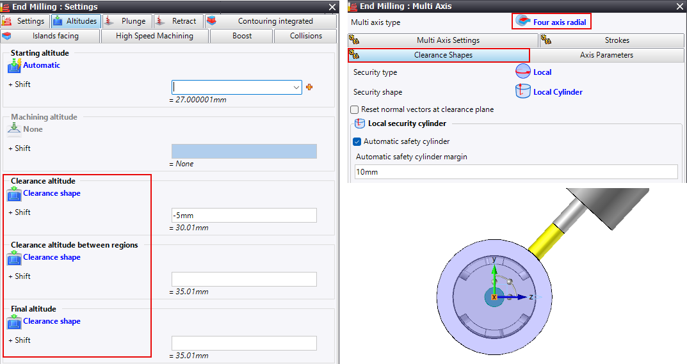Click the '= 30.01mm' clearance value

189,228
